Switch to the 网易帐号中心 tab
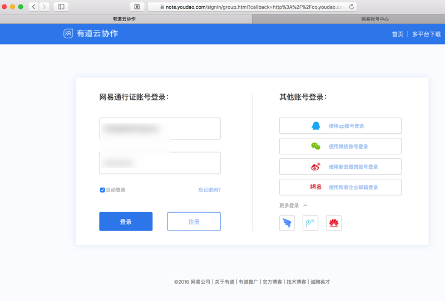The height and width of the screenshot is (301, 445). 349,19
